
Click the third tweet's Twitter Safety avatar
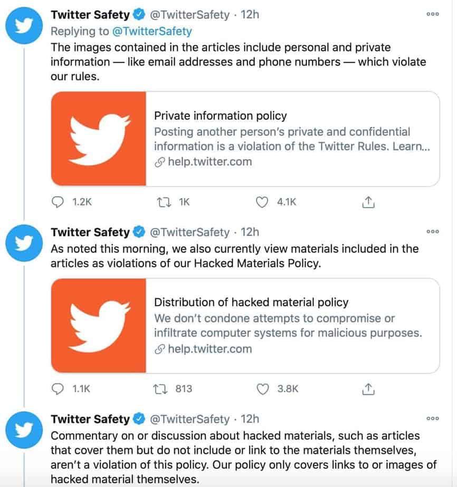[24, 430]
